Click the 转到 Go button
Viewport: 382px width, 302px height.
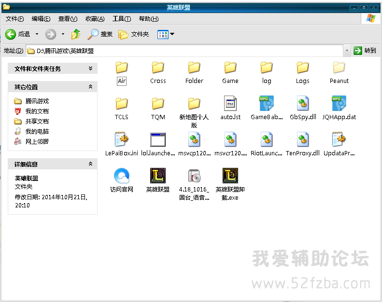[365, 51]
